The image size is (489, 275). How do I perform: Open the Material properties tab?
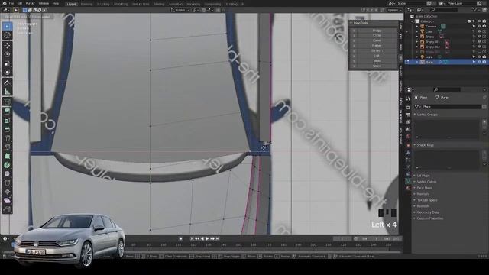408,188
